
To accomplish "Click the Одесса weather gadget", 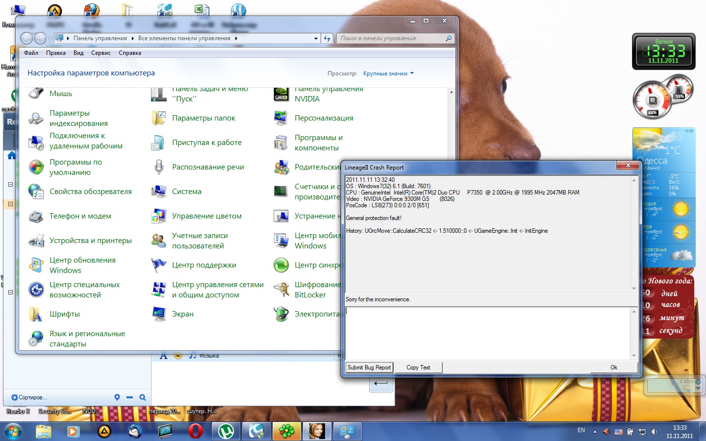I will (x=664, y=198).
